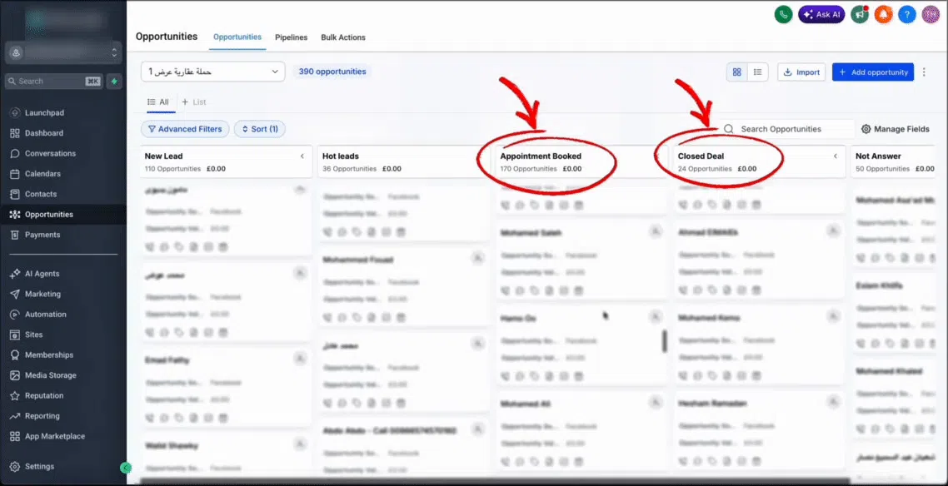Switch to the Opportunities tab
Viewport: 948px width, 486px height.
[x=237, y=37]
